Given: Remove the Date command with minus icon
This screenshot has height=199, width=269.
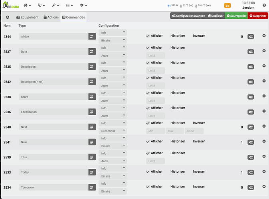Looking at the screenshot, I should pos(264,51).
